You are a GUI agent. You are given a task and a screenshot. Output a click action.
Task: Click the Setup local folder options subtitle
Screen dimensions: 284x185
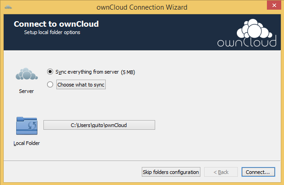pos(52,32)
